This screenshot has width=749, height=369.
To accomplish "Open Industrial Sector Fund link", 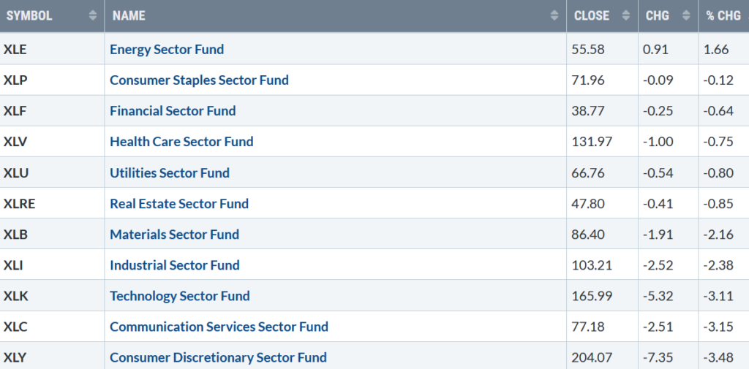I will click(x=175, y=265).
